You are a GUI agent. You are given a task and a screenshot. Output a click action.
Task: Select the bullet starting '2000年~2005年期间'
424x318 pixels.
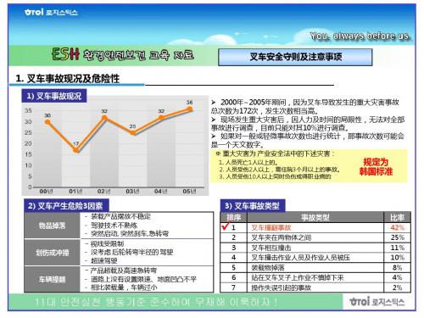point(305,106)
